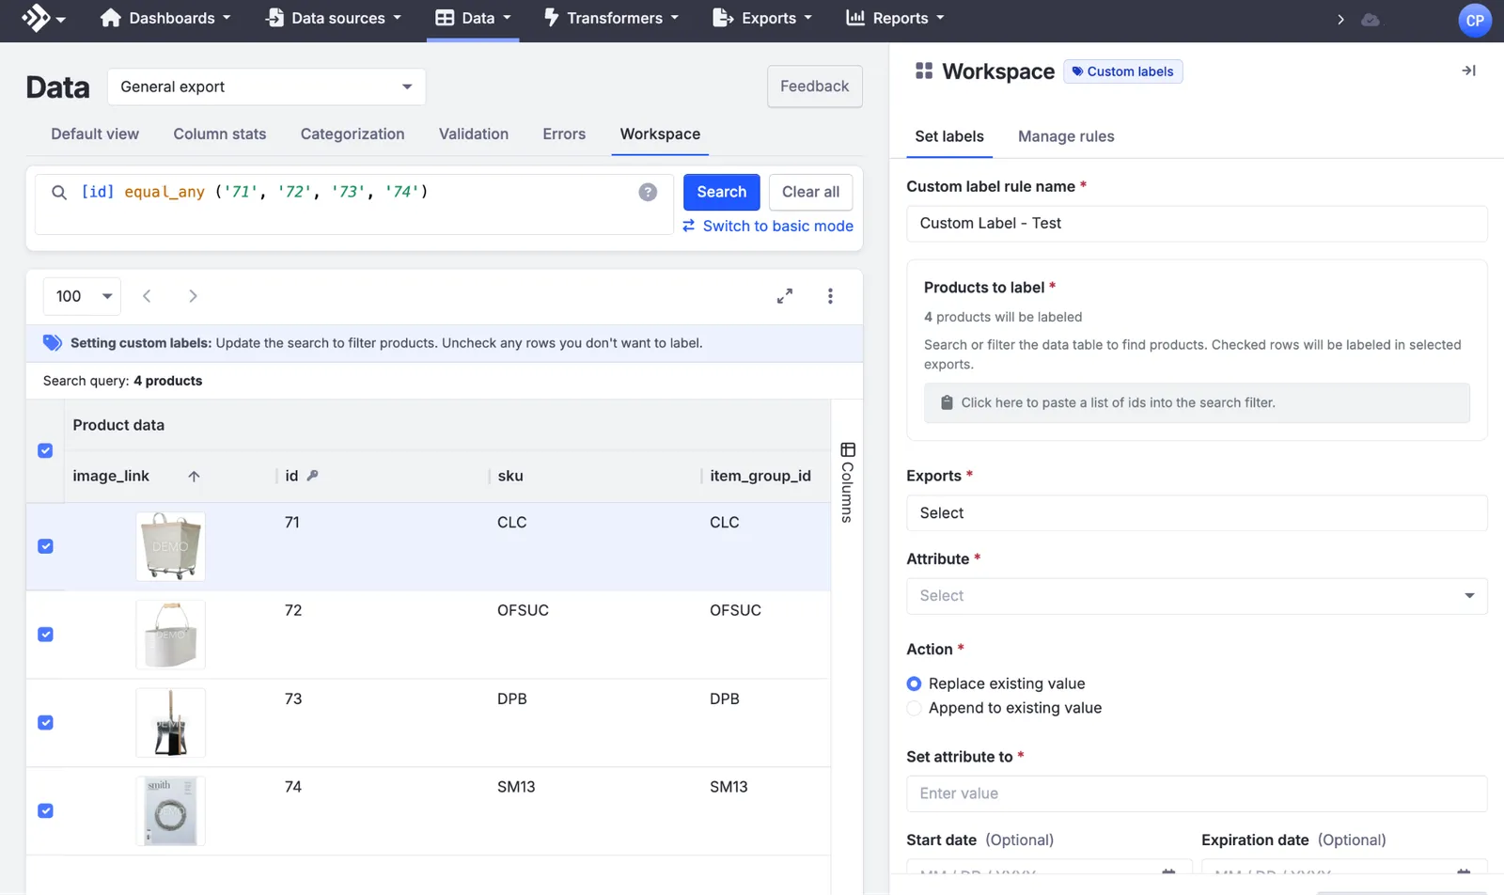
Task: Expand the Dashboards menu
Action: (165, 19)
